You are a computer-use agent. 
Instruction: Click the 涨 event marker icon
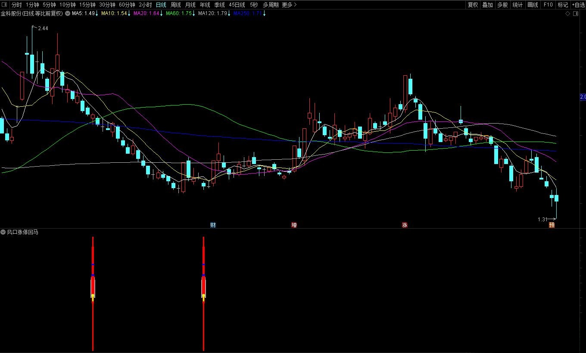(405, 225)
